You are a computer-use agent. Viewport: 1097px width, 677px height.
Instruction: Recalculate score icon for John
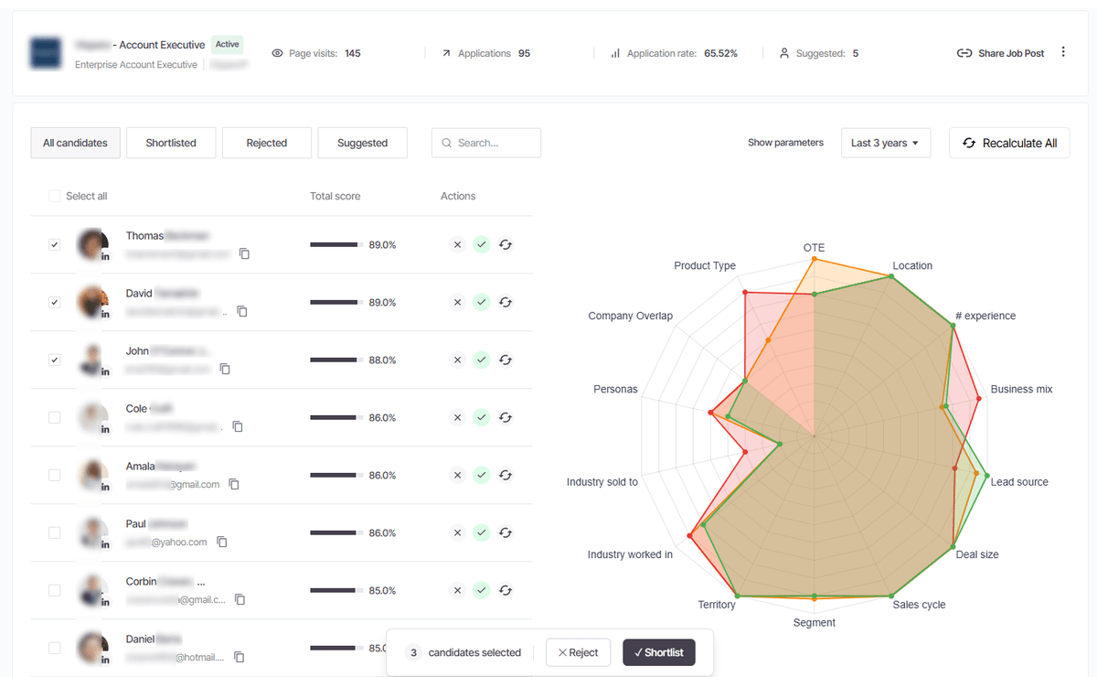pyautogui.click(x=506, y=360)
